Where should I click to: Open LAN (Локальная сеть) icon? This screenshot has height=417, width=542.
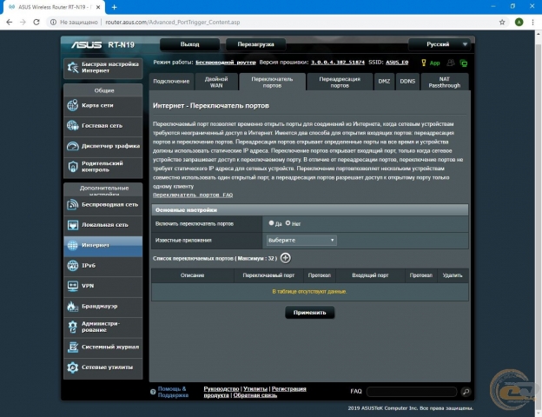[x=73, y=225]
